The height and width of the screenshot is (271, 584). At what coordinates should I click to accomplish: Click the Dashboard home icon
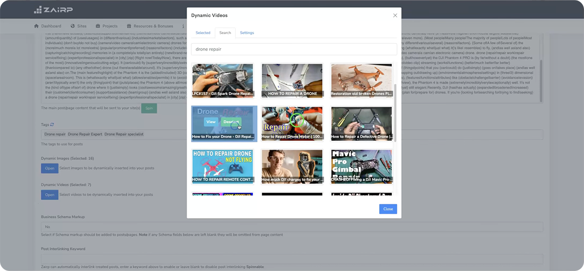[36, 26]
